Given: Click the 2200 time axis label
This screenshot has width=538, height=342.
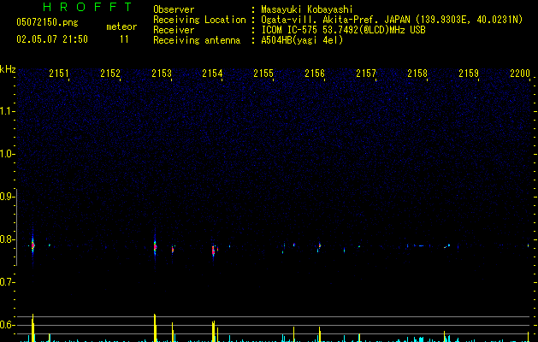Looking at the screenshot, I should [x=520, y=73].
